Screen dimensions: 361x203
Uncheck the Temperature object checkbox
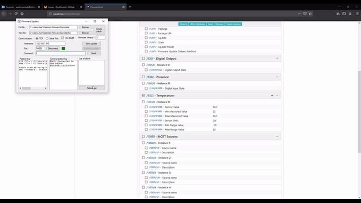[143, 95]
